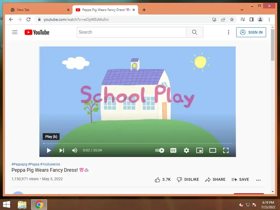Image resolution: width=280 pixels, height=210 pixels.
Task: Open the #Peppapig hashtag link
Action: 19,164
